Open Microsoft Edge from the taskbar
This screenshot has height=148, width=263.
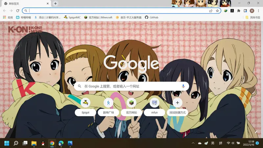(x=61, y=143)
